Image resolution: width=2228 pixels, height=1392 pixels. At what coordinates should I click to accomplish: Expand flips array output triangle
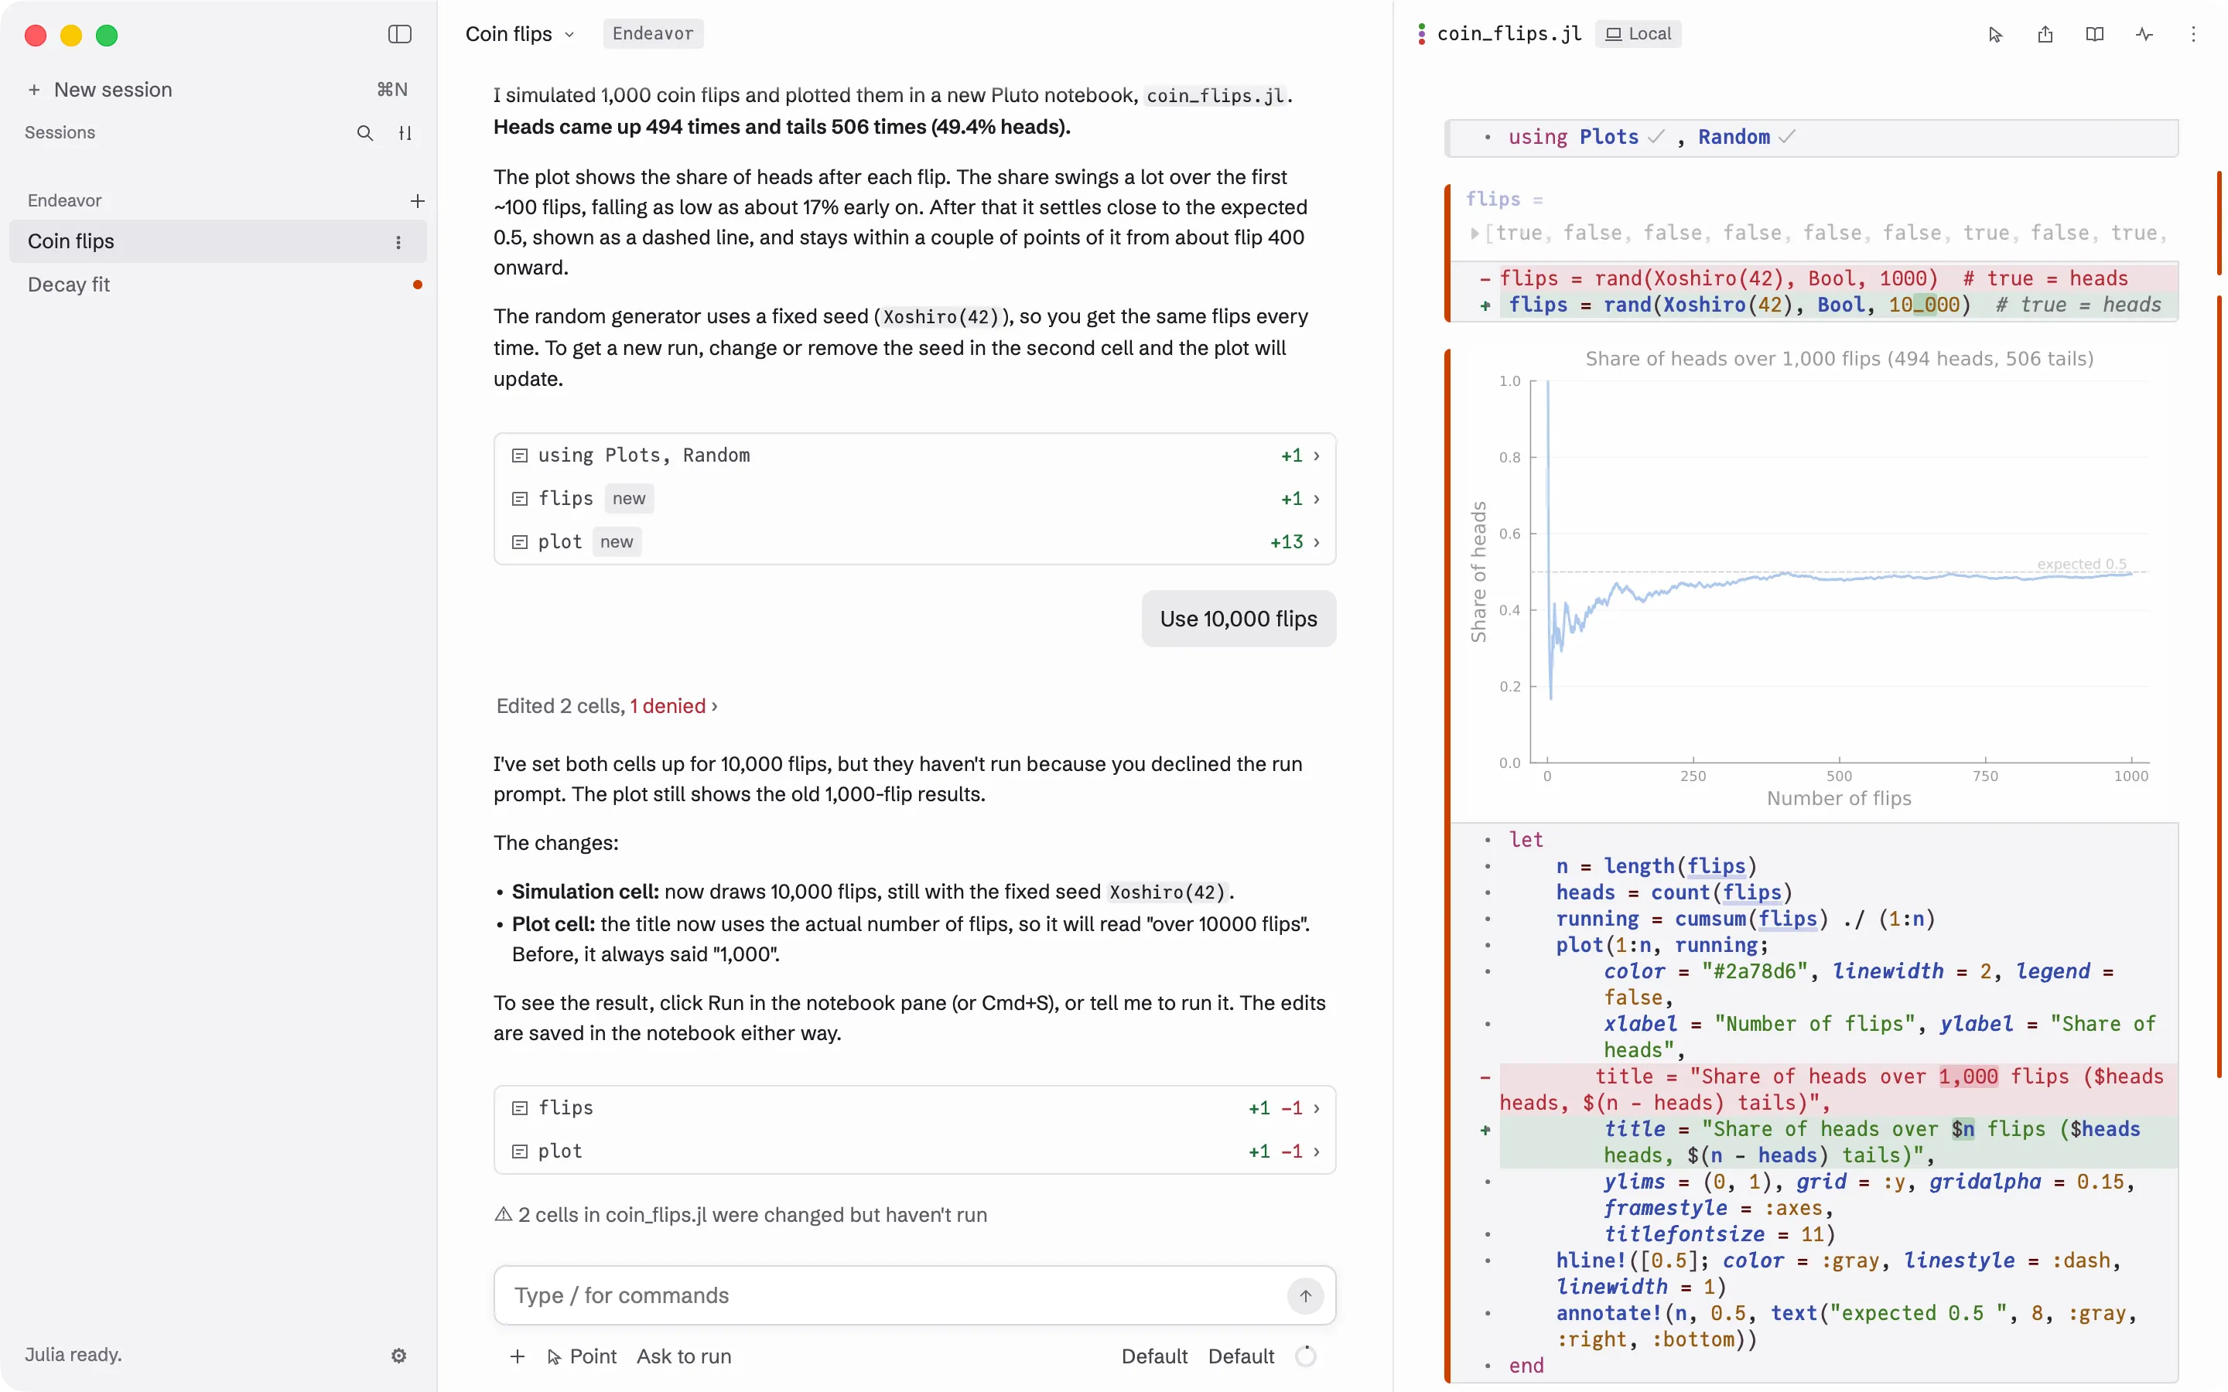[x=1475, y=233]
